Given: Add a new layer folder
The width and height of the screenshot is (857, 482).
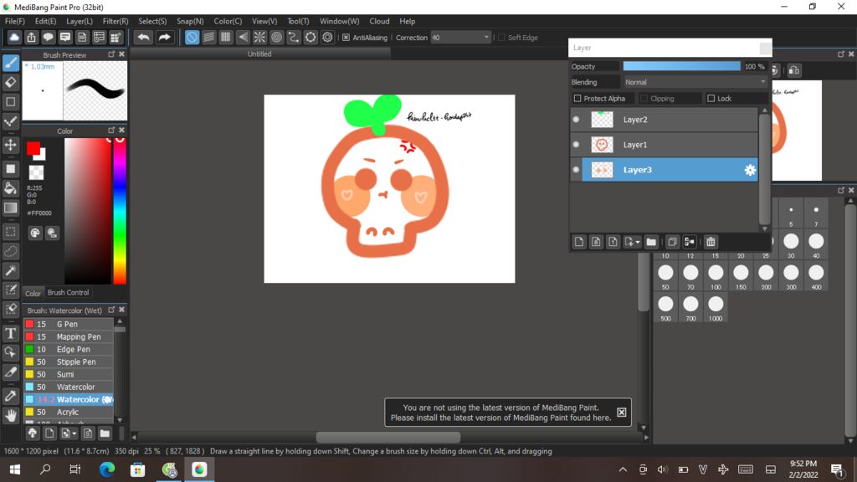Looking at the screenshot, I should click(x=651, y=242).
